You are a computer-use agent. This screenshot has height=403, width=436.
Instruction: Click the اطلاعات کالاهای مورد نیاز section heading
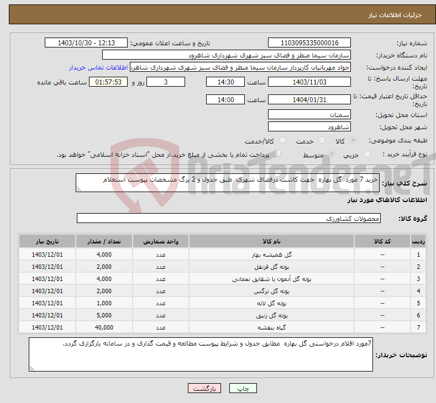point(387,200)
